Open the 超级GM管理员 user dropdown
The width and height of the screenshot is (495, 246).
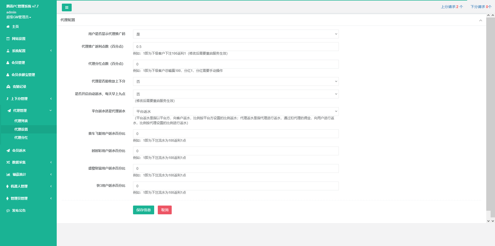(19, 17)
